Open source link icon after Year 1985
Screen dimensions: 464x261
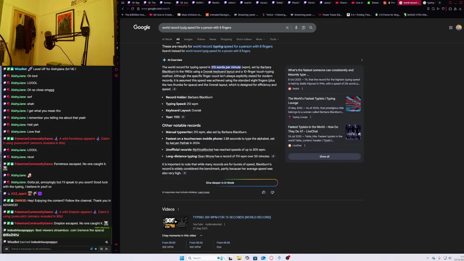[x=183, y=117]
